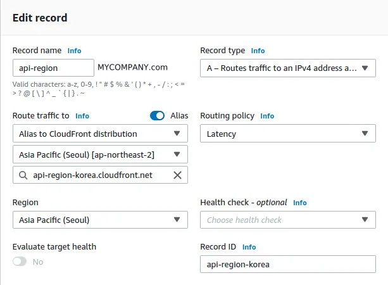This screenshot has width=388, height=285.
Task: Click the Edit record panel heading
Action: pos(40,18)
